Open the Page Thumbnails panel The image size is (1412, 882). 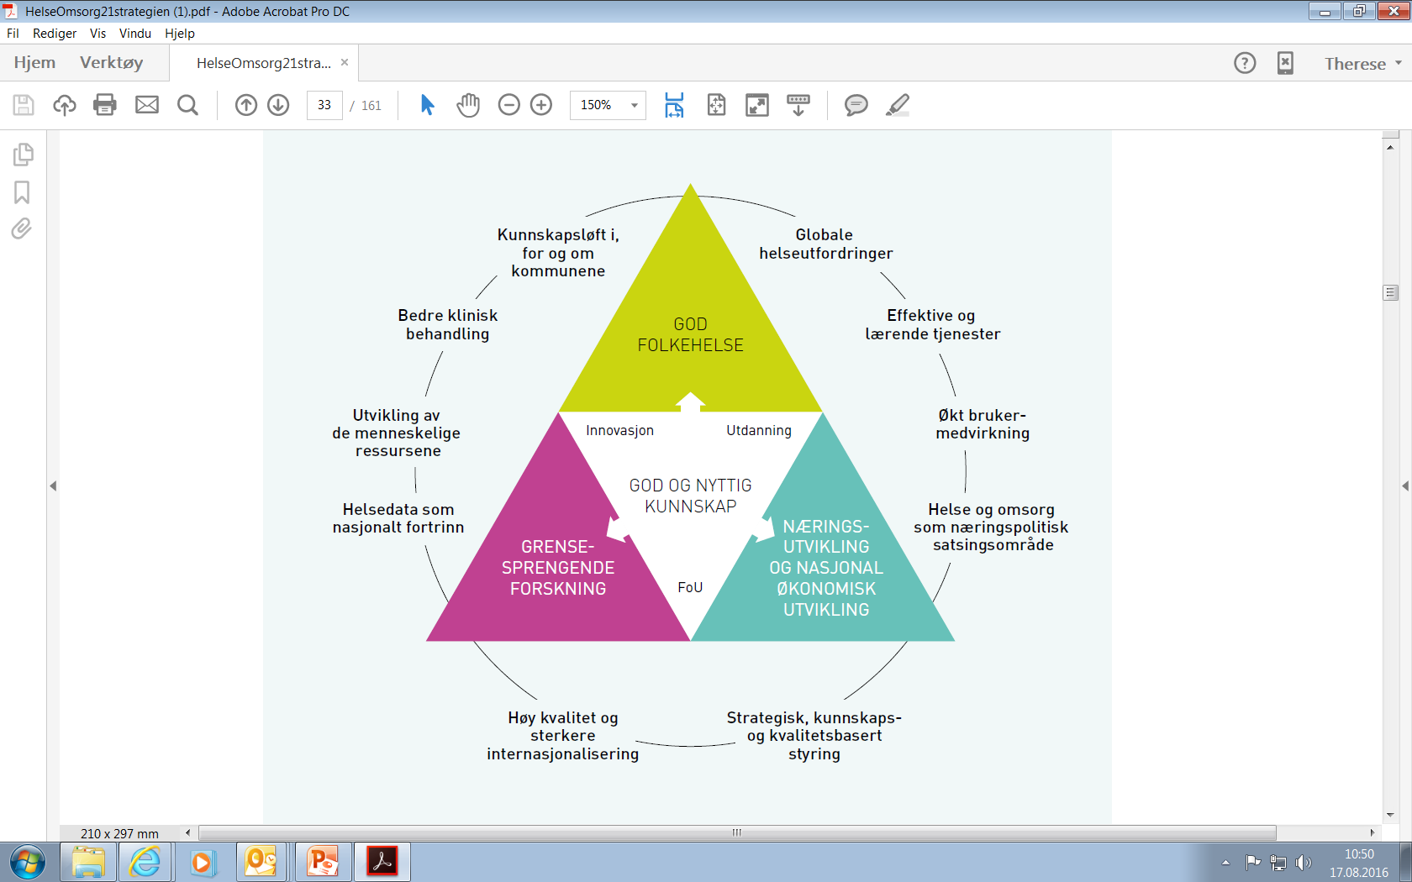tap(23, 155)
